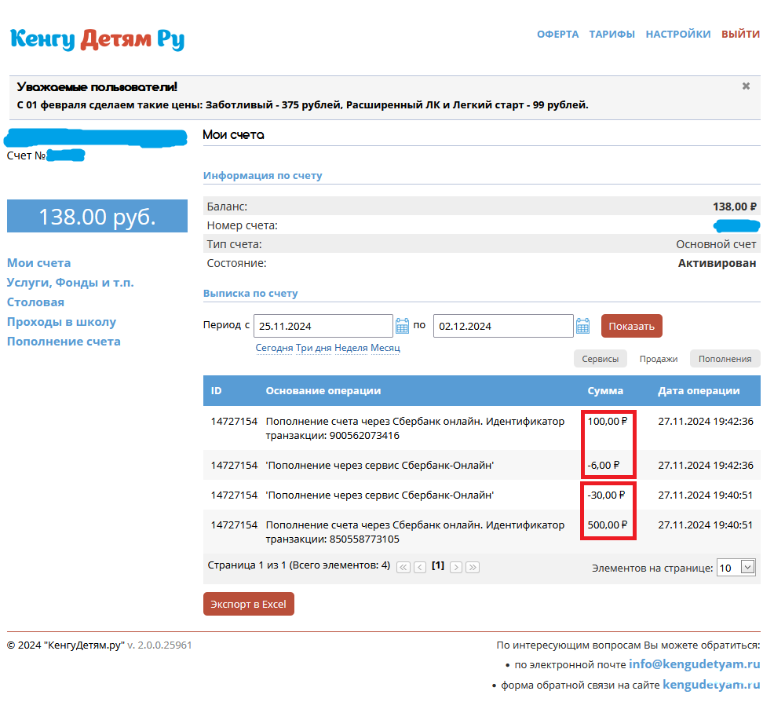Click the start date input field
Screen dimensions: 774x702
coord(324,326)
